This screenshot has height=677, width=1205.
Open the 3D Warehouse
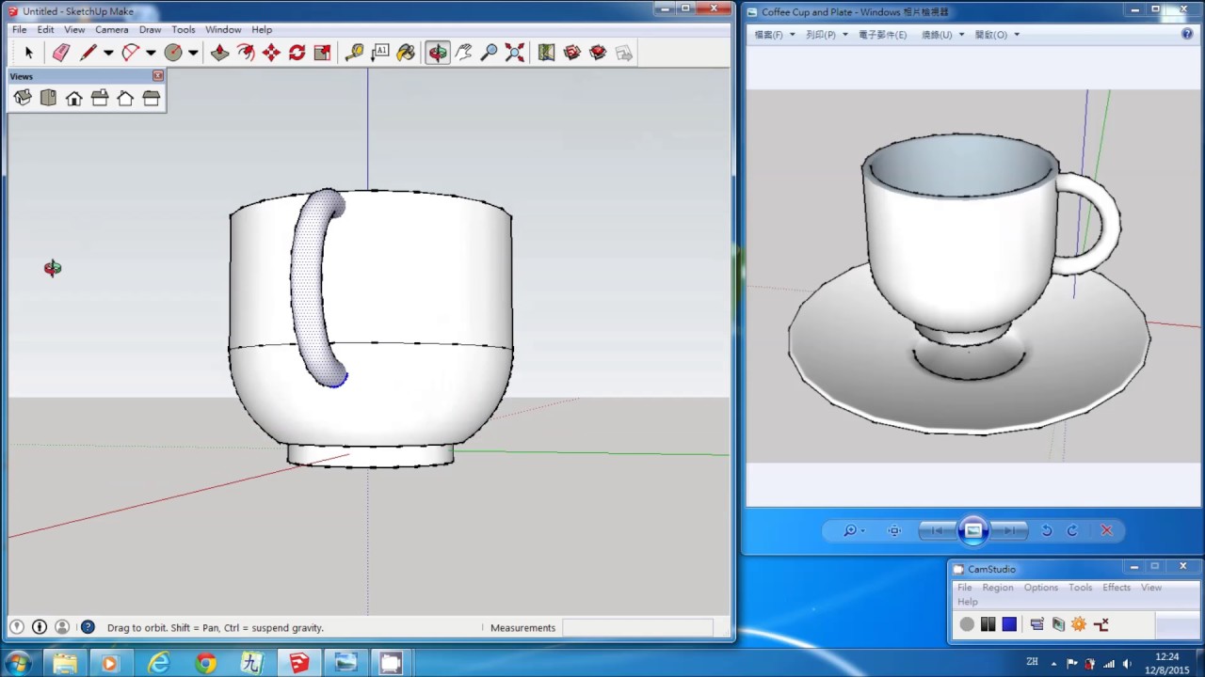coord(572,53)
